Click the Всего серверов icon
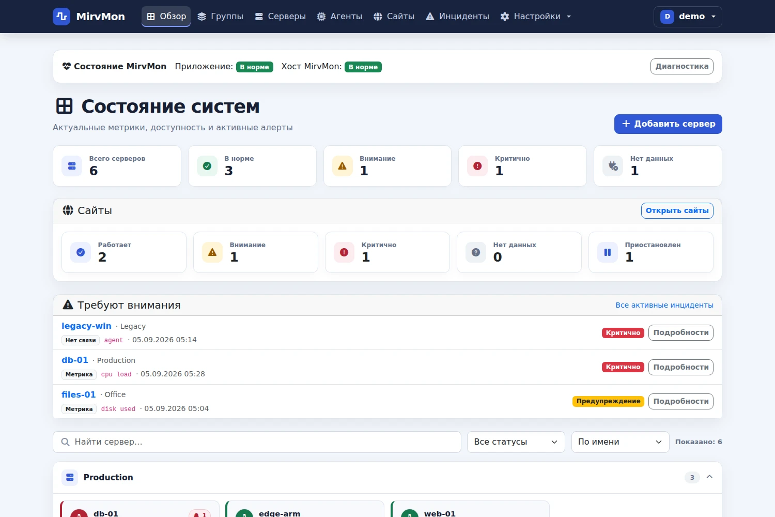 tap(72, 166)
